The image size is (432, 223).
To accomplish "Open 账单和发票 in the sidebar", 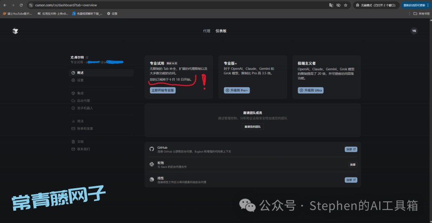I will tap(84, 128).
